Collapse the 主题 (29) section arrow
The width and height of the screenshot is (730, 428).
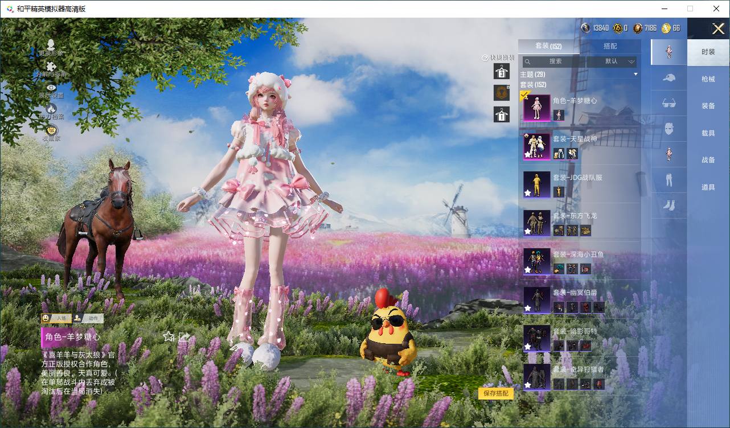point(635,75)
